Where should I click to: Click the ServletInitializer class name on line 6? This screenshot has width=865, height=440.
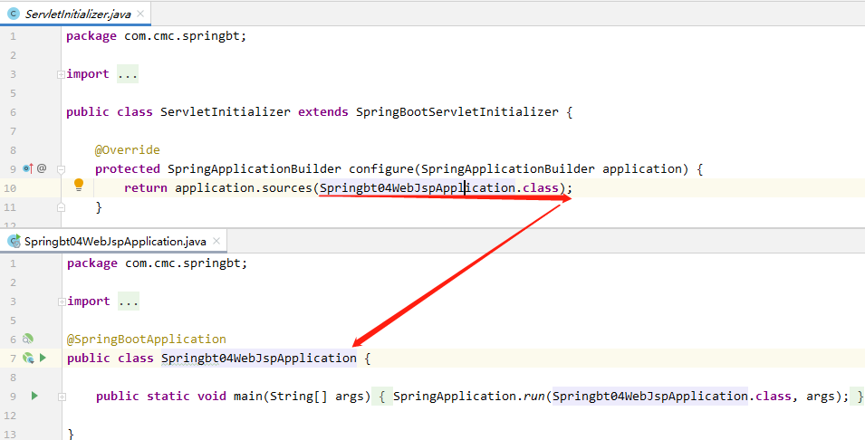(225, 112)
